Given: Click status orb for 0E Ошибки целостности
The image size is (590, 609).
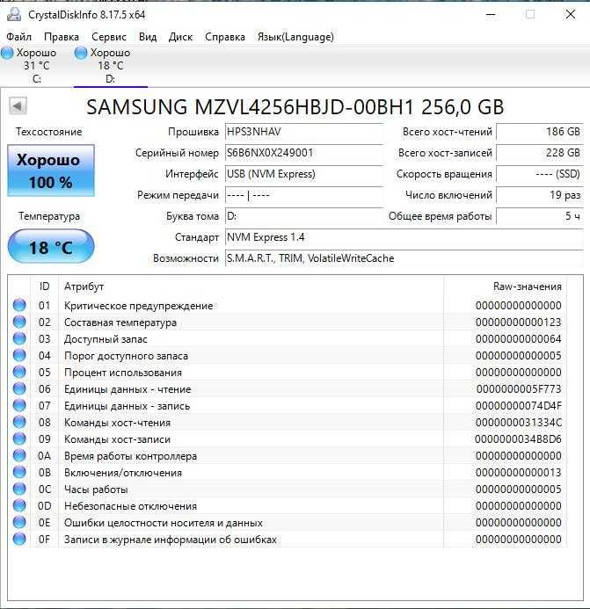Looking at the screenshot, I should pos(19,522).
